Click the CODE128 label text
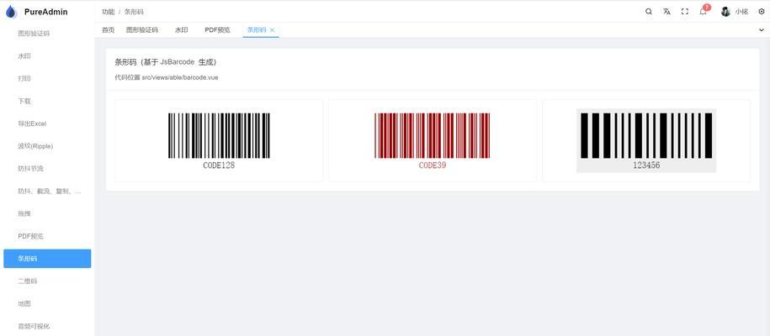This screenshot has height=336, width=770. (219, 165)
